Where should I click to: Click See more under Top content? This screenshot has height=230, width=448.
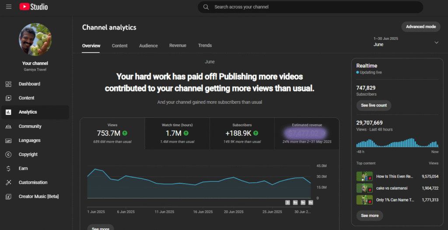[x=370, y=216]
